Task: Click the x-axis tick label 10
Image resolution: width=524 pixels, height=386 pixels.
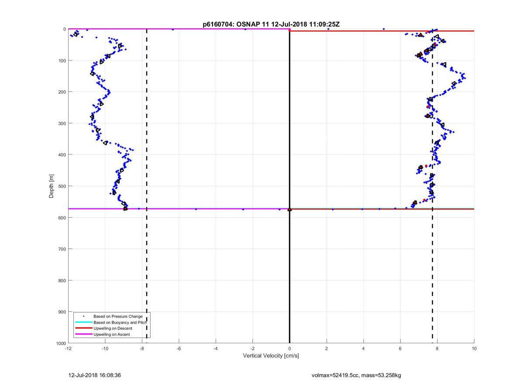Action: tap(474, 348)
